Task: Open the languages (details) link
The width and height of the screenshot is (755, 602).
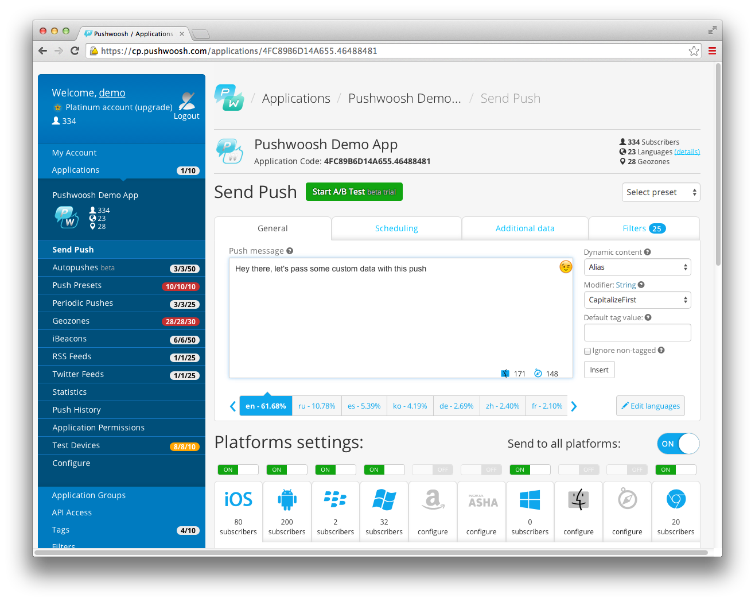Action: [x=687, y=152]
